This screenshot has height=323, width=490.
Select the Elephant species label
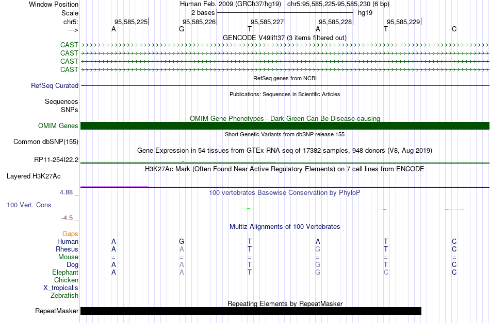(65, 272)
